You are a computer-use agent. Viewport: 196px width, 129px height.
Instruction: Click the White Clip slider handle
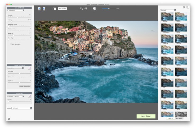coord(14,35)
